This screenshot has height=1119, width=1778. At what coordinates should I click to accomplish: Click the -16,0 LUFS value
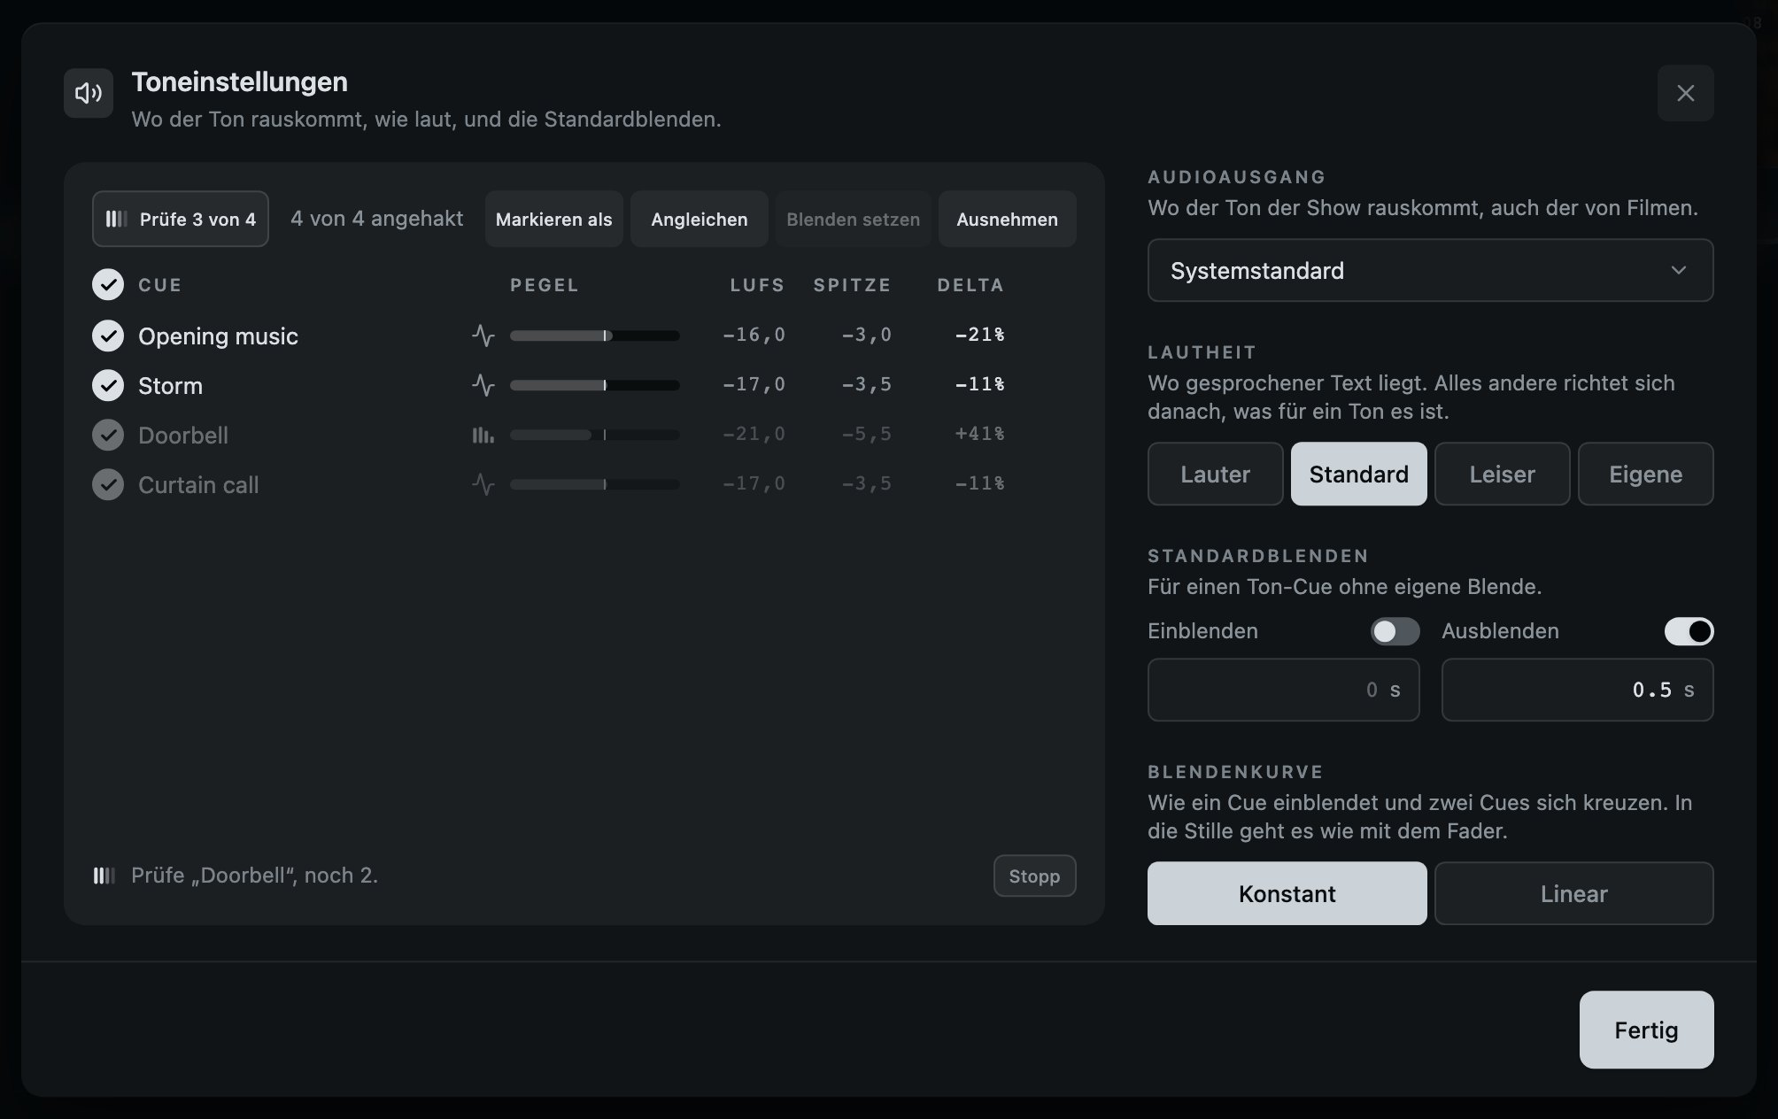tap(754, 335)
